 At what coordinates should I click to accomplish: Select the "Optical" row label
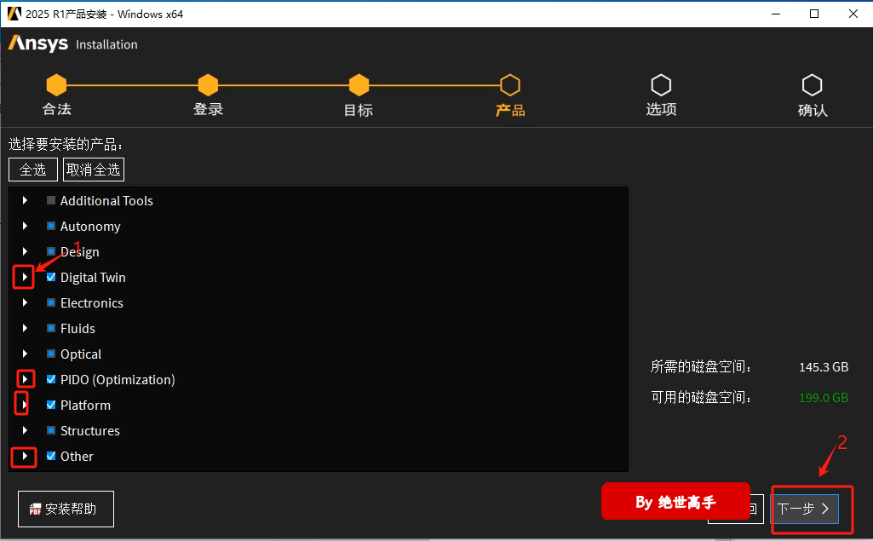(x=81, y=354)
